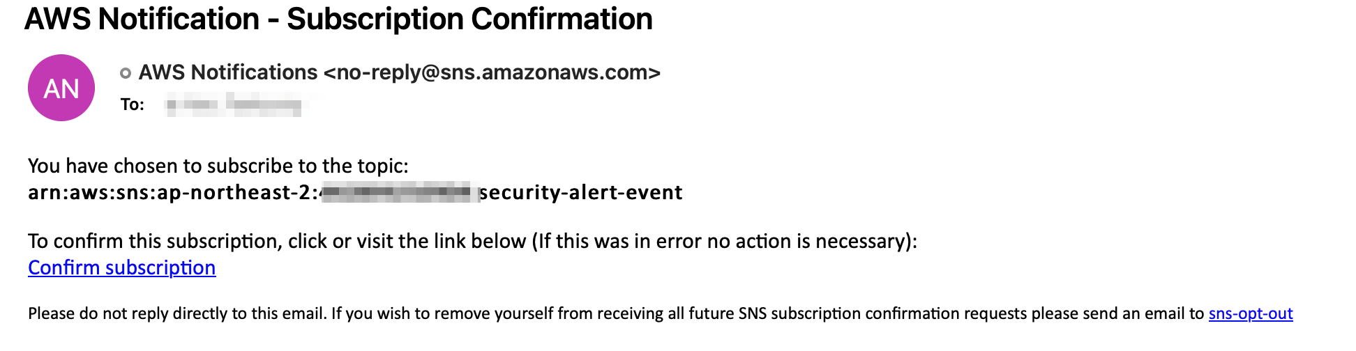
Task: Click the no-reply@sns.amazonaws.com sender address
Action: point(492,72)
